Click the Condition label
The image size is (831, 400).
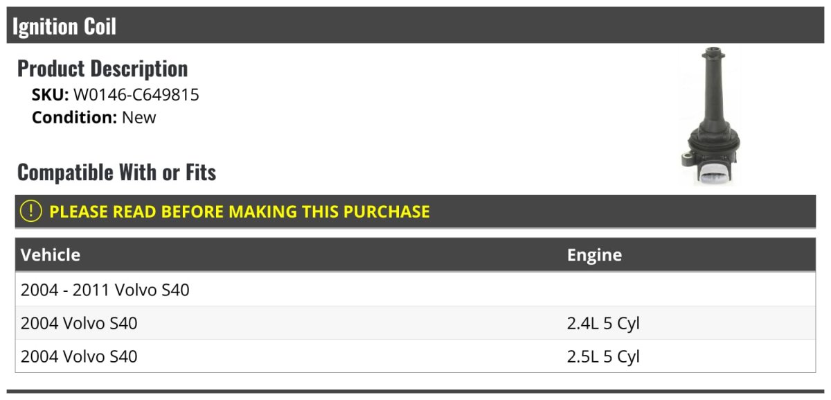tap(74, 117)
